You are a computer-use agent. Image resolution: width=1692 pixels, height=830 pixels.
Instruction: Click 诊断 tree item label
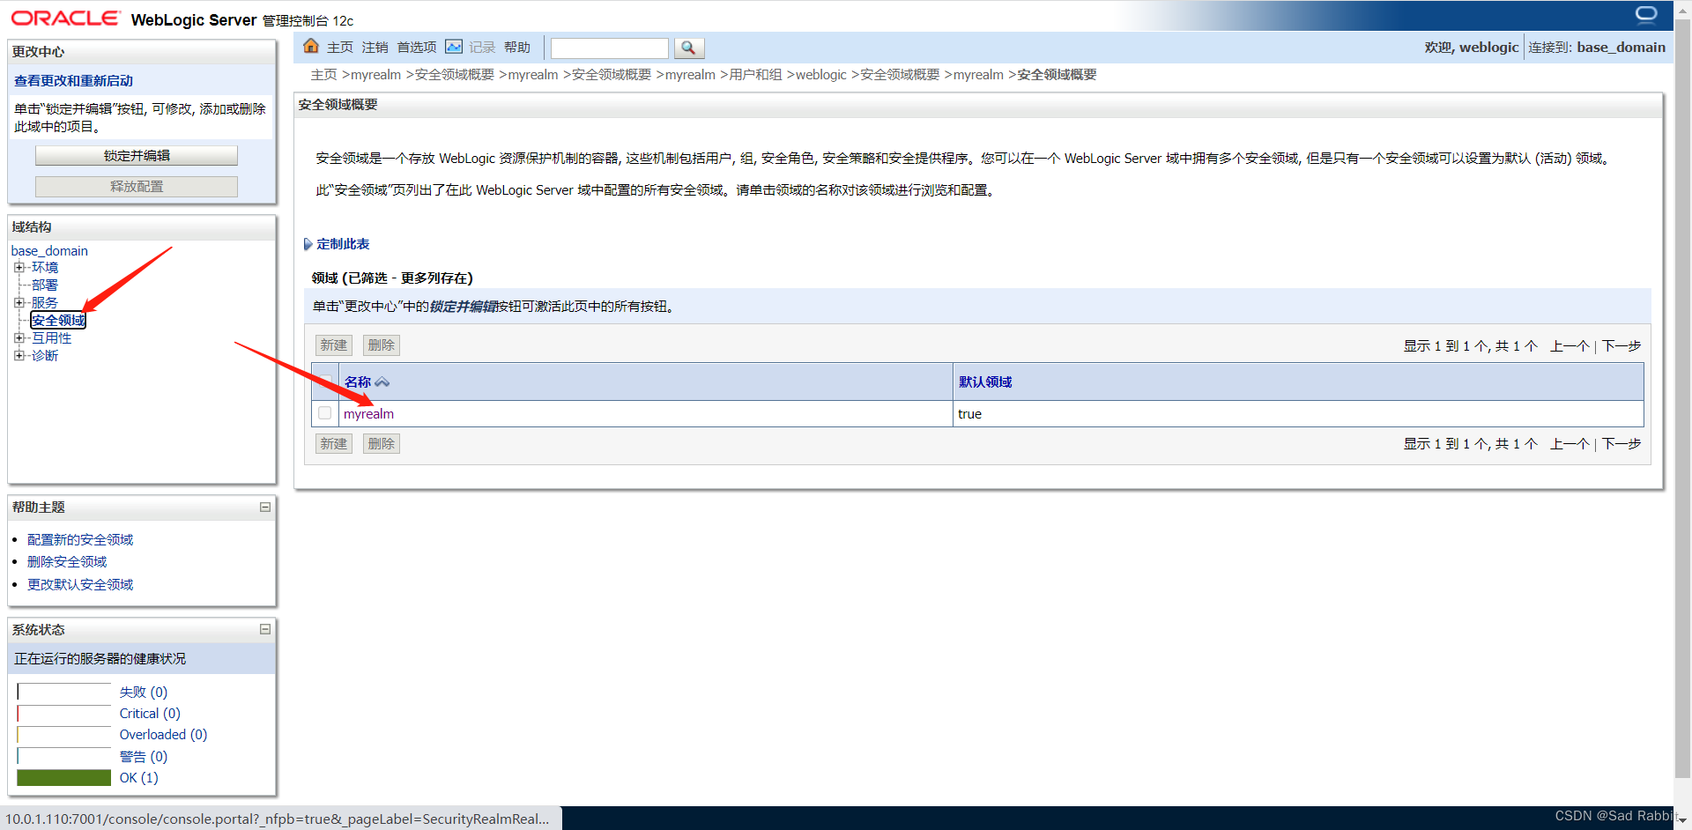coord(45,355)
